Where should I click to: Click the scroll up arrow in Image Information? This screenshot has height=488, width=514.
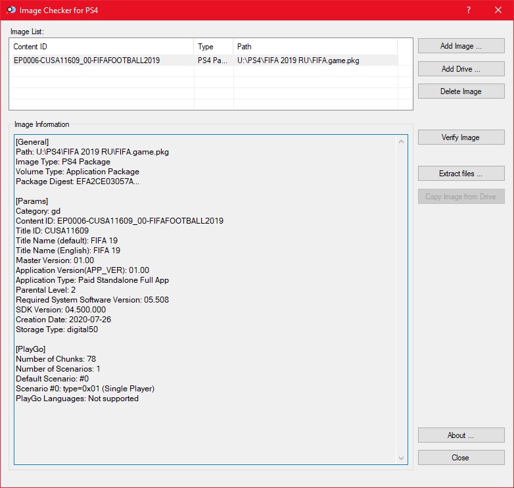[x=401, y=141]
